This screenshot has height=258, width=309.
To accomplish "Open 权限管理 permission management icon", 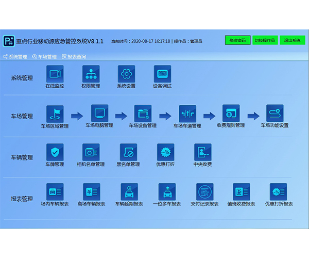I will click(91, 73).
